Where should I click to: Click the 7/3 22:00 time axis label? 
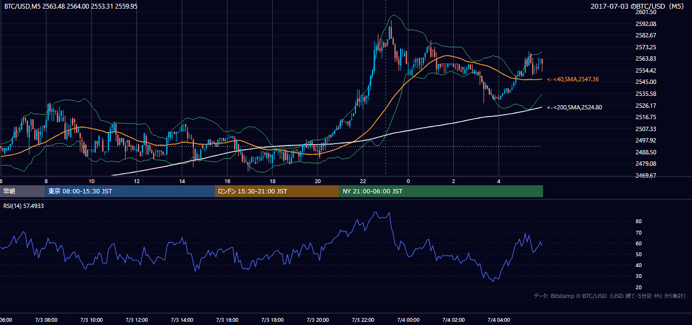tap(363, 320)
